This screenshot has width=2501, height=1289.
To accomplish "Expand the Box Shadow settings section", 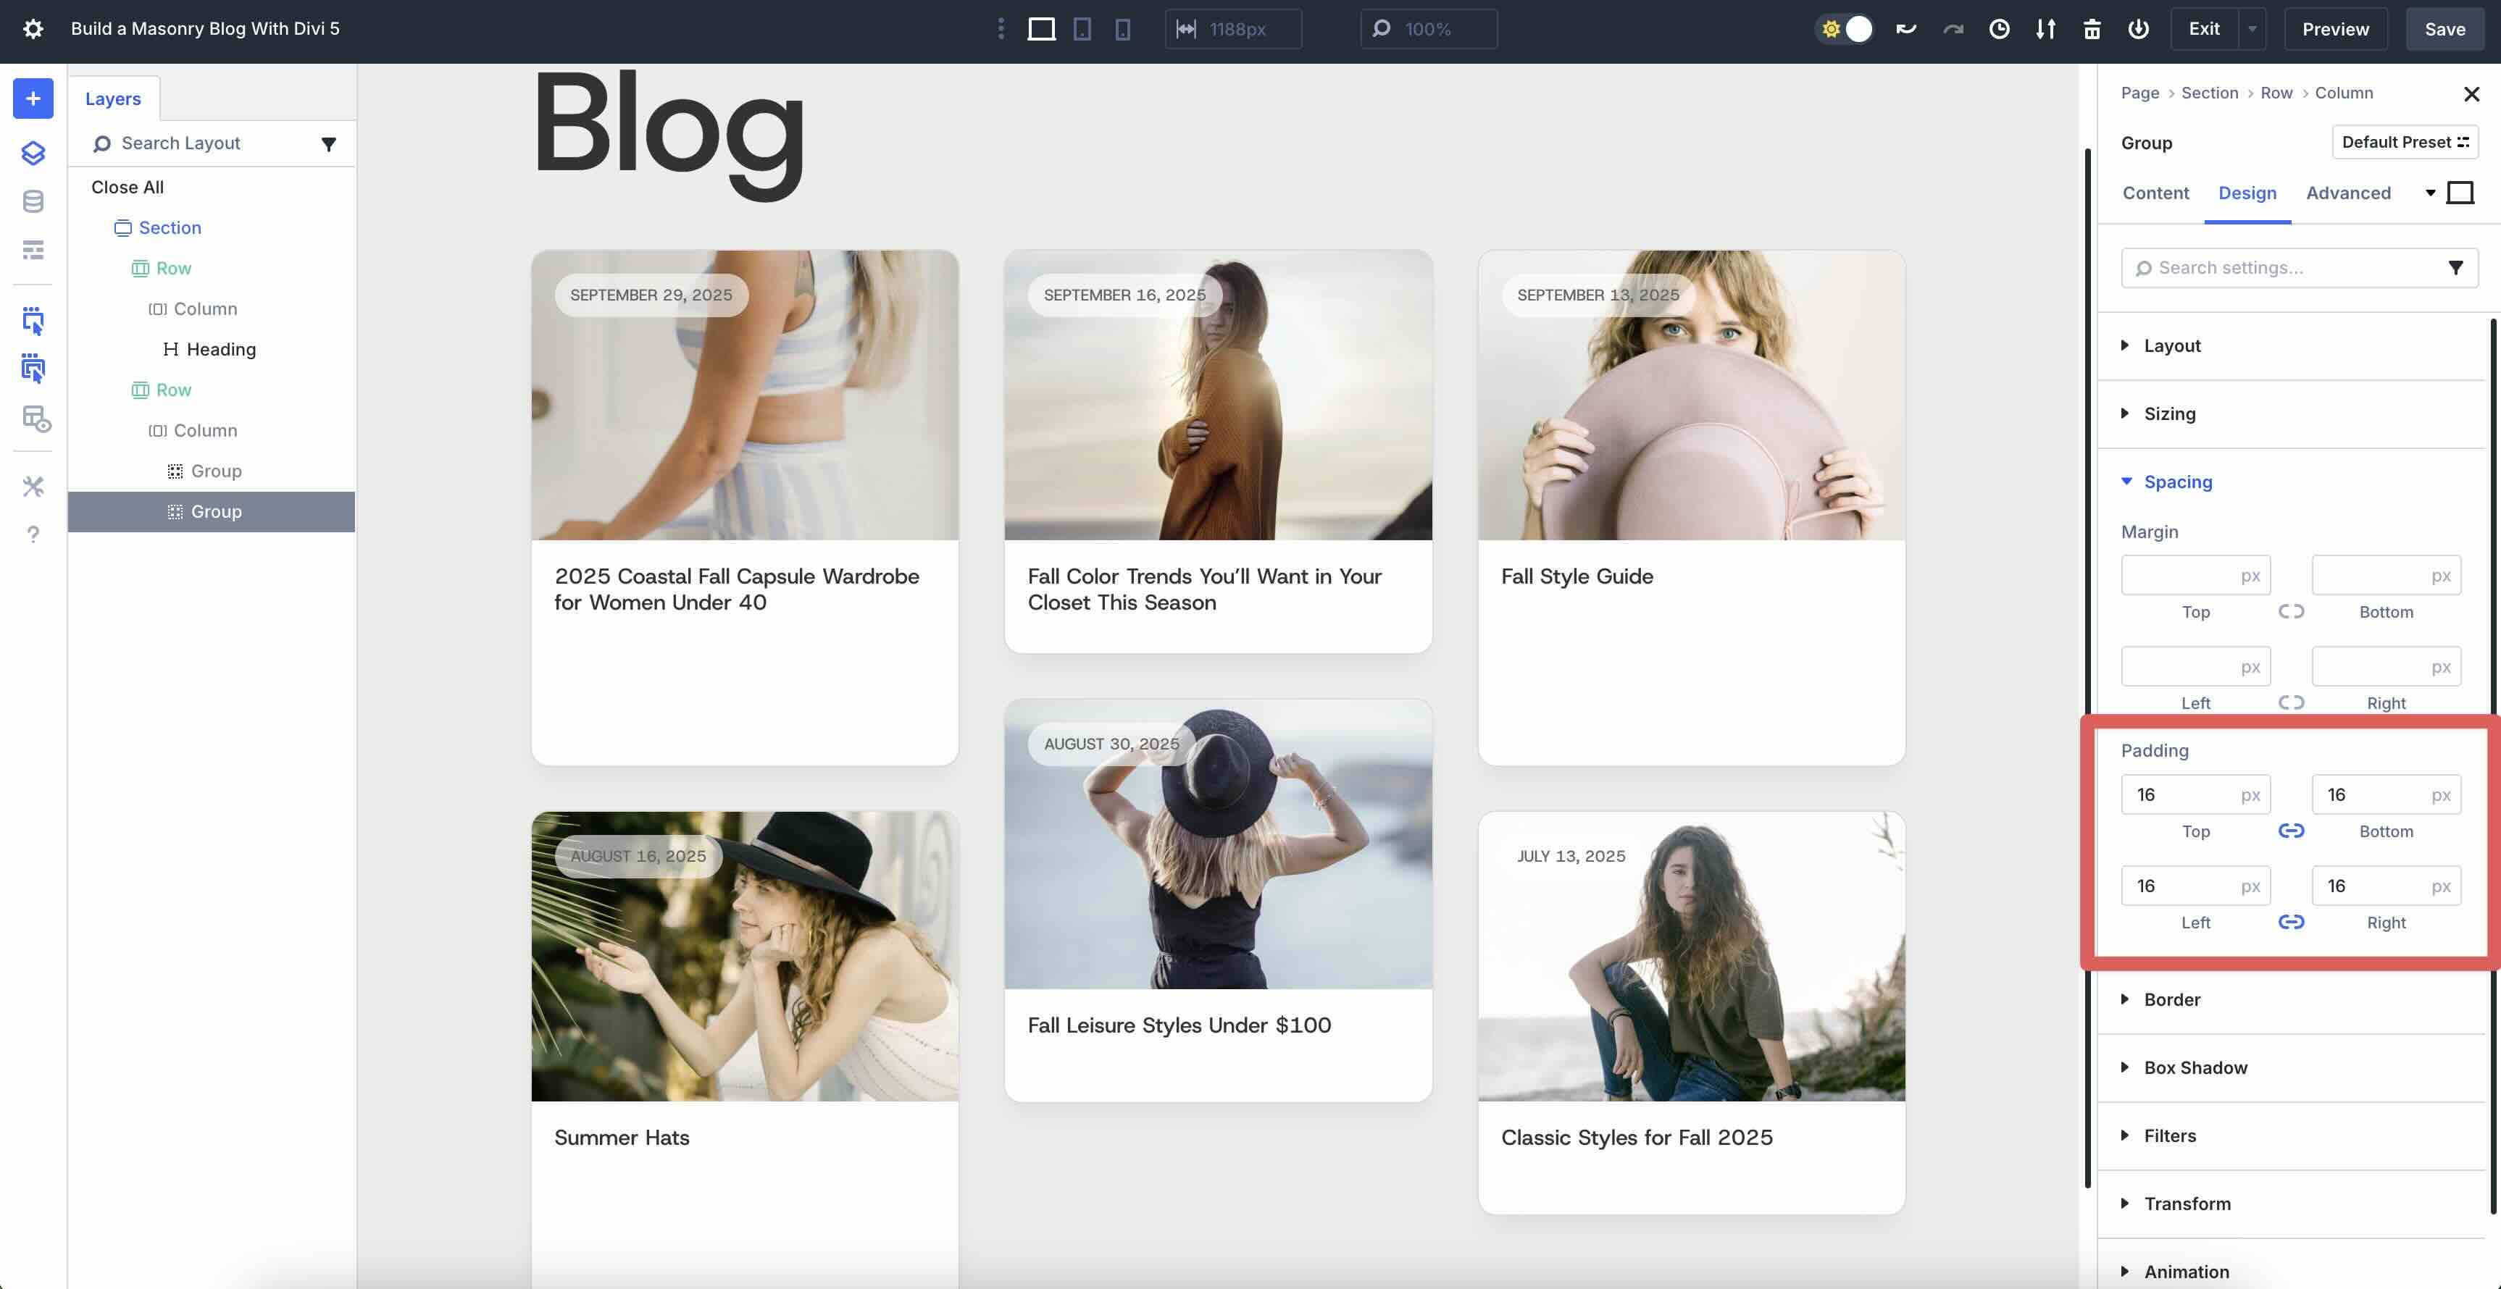I will click(x=2197, y=1067).
